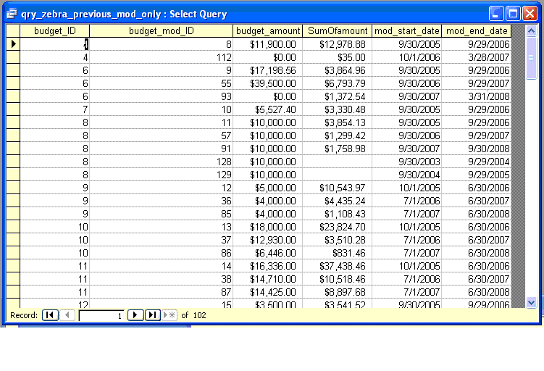Click the vertical scrollbar up arrow
This screenshot has height=371, width=544.
(531, 31)
